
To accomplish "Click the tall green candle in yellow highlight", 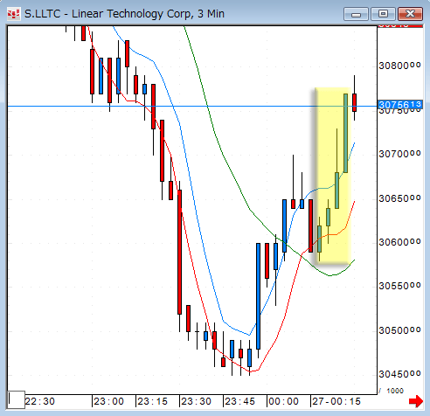I will [345, 133].
